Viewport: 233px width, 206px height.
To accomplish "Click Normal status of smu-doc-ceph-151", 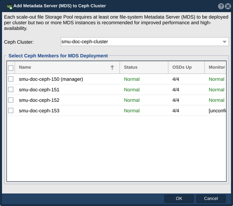I will pos(132,90).
